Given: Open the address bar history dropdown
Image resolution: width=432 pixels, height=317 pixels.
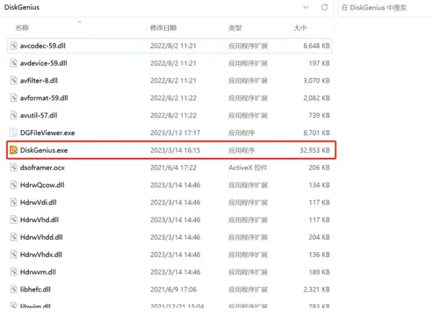Looking at the screenshot, I should [306, 7].
